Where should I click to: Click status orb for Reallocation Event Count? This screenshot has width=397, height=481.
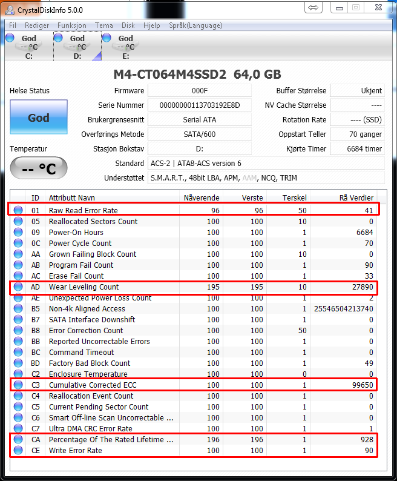[18, 396]
